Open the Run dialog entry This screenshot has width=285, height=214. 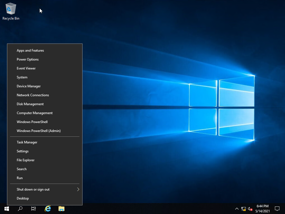click(x=45, y=178)
